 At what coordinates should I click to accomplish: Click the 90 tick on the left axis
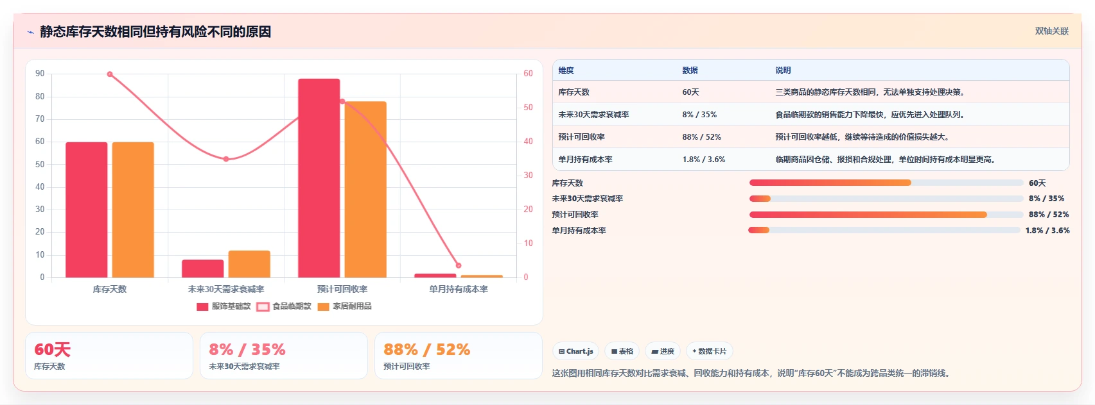(x=40, y=74)
